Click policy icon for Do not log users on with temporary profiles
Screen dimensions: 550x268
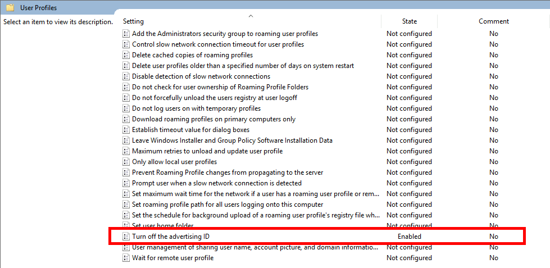pos(126,108)
